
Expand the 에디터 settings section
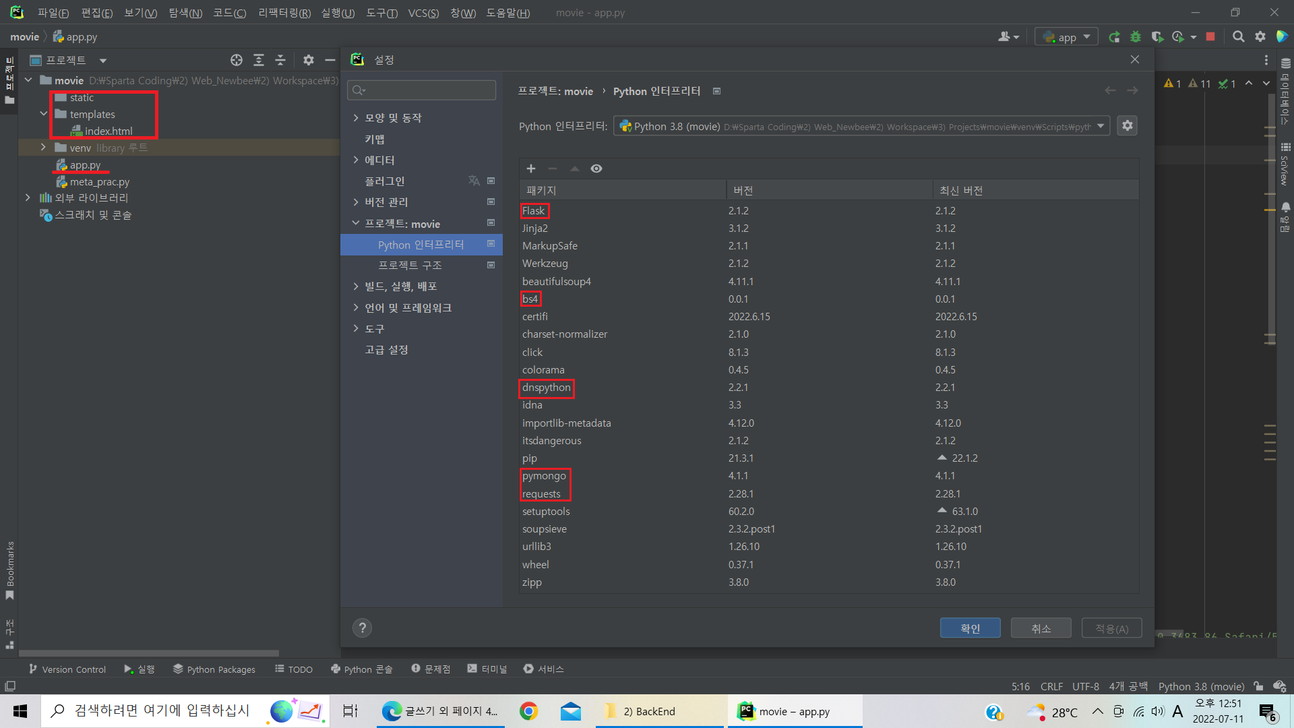356,160
